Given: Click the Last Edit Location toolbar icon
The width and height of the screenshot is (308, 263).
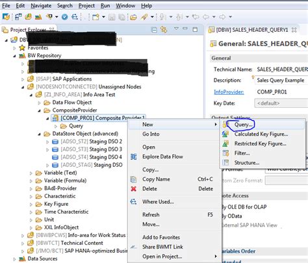Looking at the screenshot, I should pos(196,17).
